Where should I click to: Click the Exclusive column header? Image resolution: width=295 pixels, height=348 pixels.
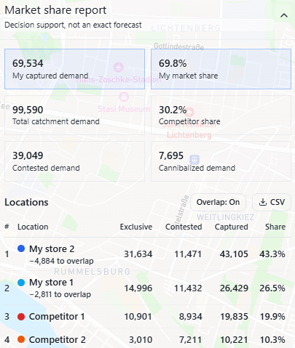tap(136, 227)
